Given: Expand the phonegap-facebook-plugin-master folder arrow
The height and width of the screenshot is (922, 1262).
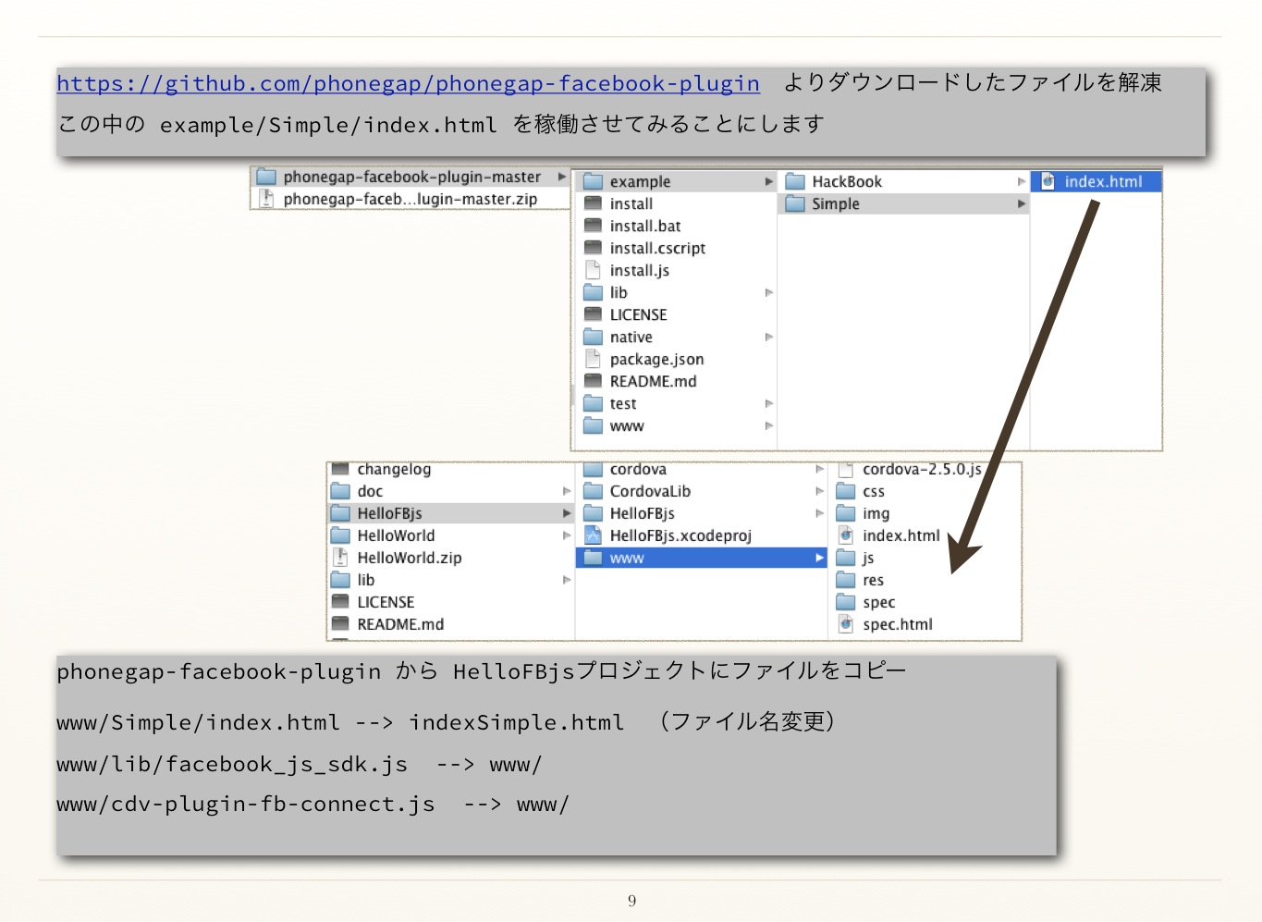Looking at the screenshot, I should click(561, 177).
